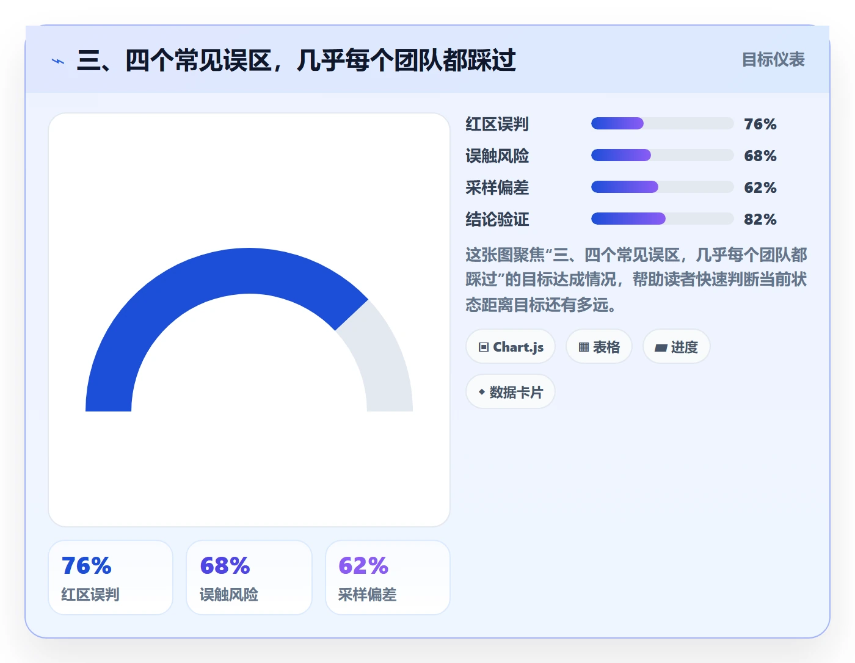Image resolution: width=855 pixels, height=663 pixels.
Task: Select the Chart.js tag chip
Action: [x=511, y=347]
